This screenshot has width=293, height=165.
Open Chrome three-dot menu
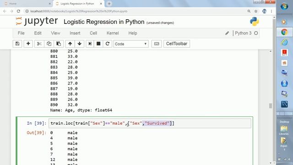271,11
